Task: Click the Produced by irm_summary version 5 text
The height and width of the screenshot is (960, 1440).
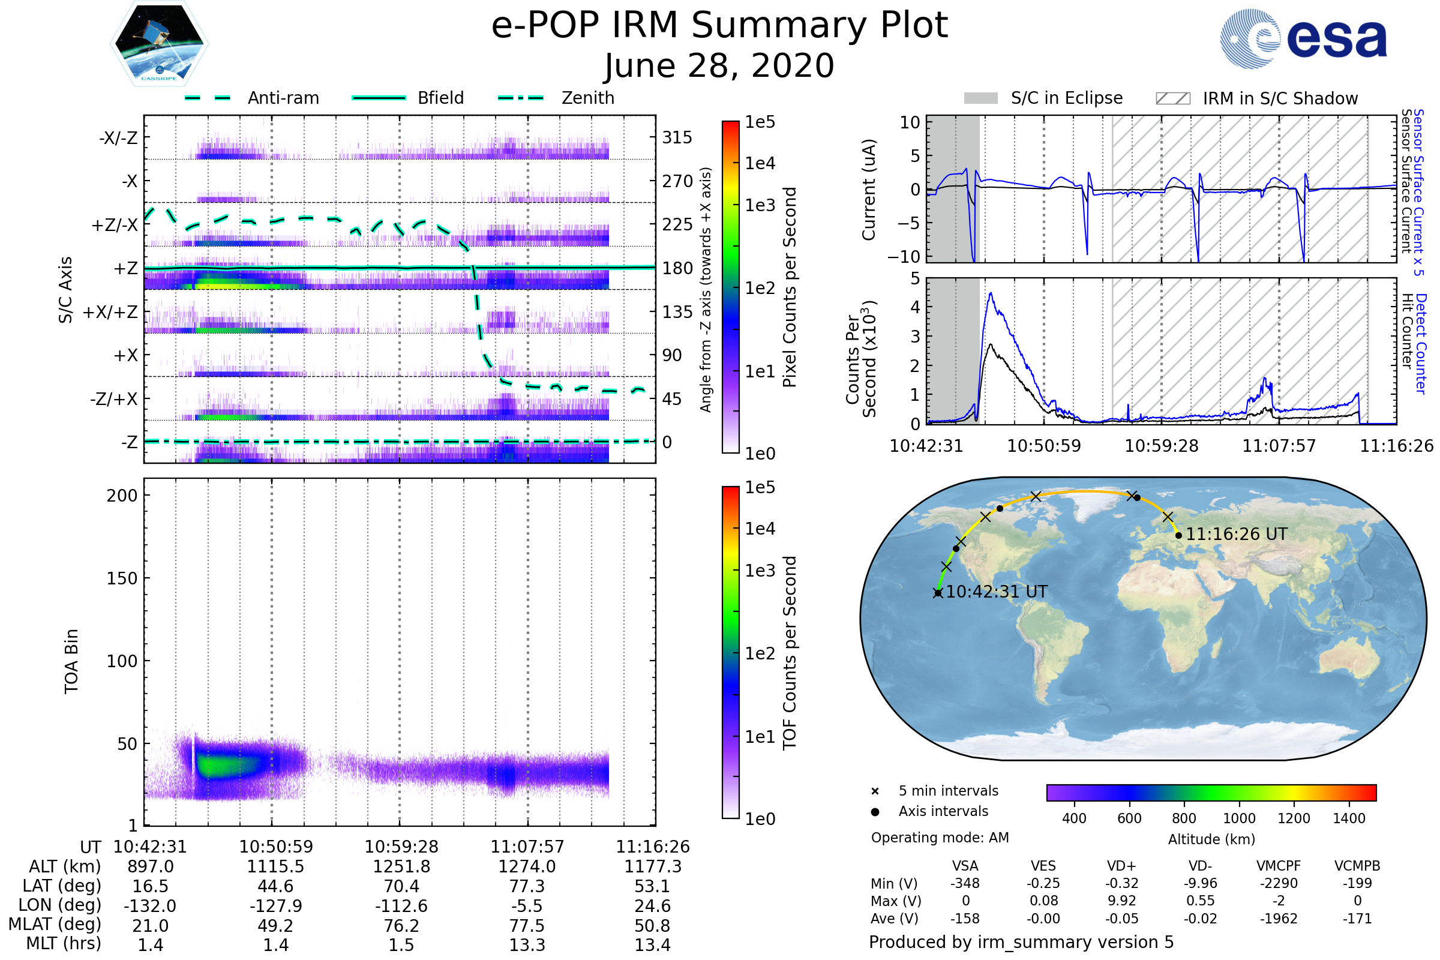Action: pyautogui.click(x=1021, y=942)
